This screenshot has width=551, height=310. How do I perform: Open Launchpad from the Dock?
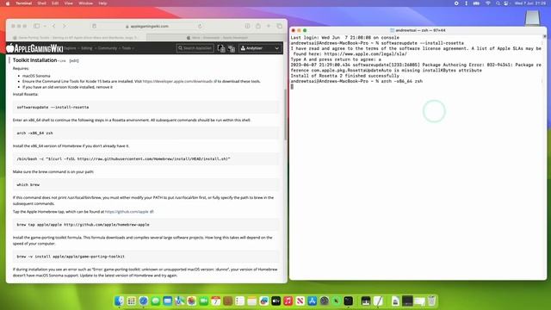coord(132,301)
